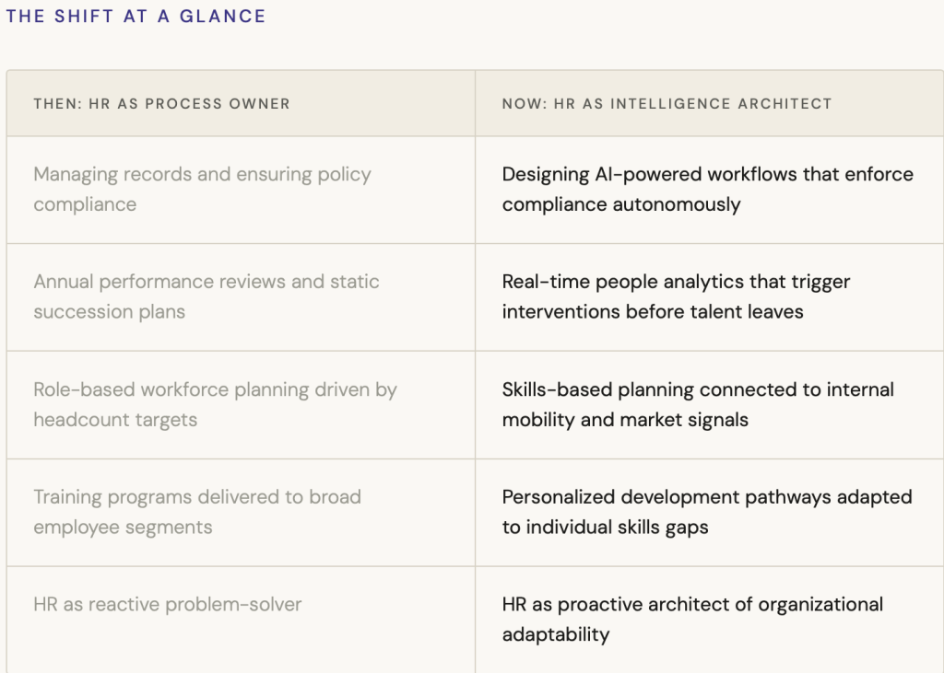Click the words 'mobility and market signals'
944x673 pixels.
coord(625,420)
